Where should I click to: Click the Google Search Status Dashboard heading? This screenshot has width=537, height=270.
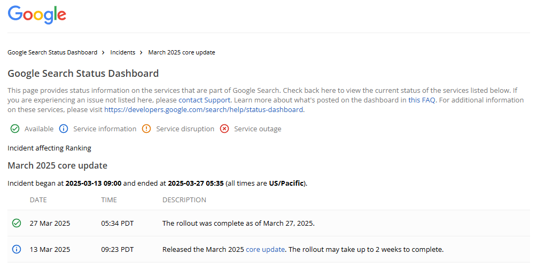(x=83, y=74)
